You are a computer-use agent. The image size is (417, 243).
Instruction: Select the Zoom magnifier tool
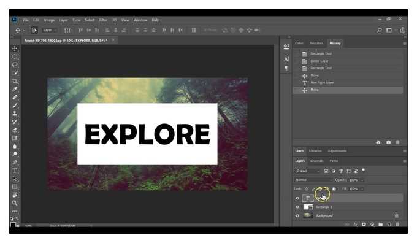15,203
